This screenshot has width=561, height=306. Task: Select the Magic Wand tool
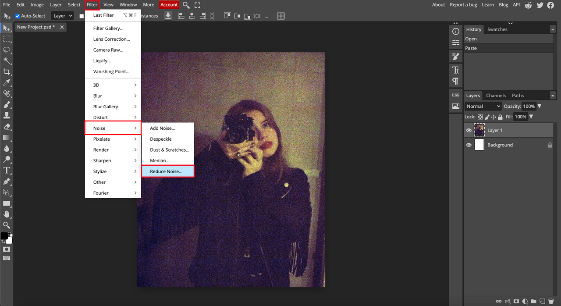(7, 61)
